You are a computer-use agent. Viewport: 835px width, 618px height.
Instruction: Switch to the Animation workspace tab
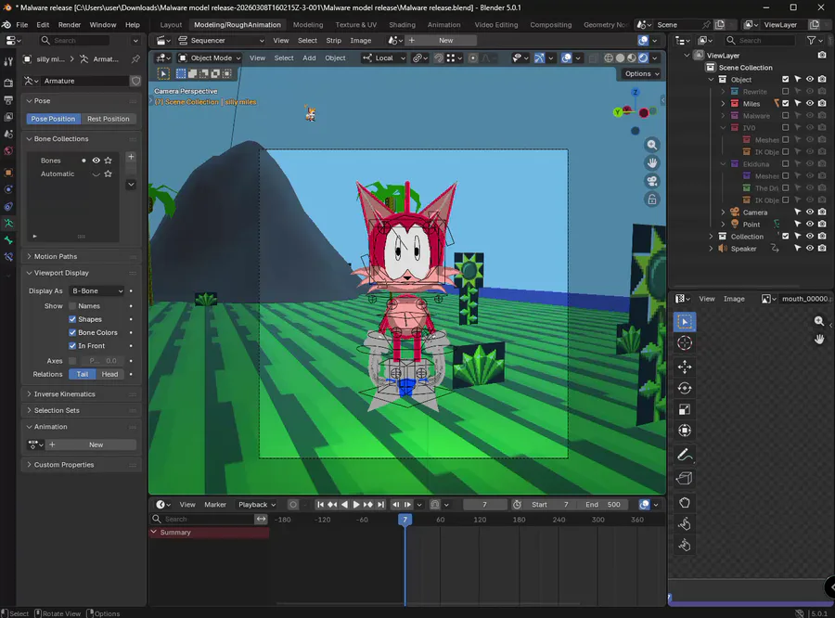coord(443,24)
